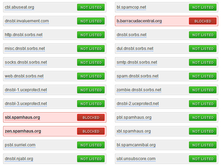Open the socks.dnsbl.sorbs.net link

(x=26, y=62)
